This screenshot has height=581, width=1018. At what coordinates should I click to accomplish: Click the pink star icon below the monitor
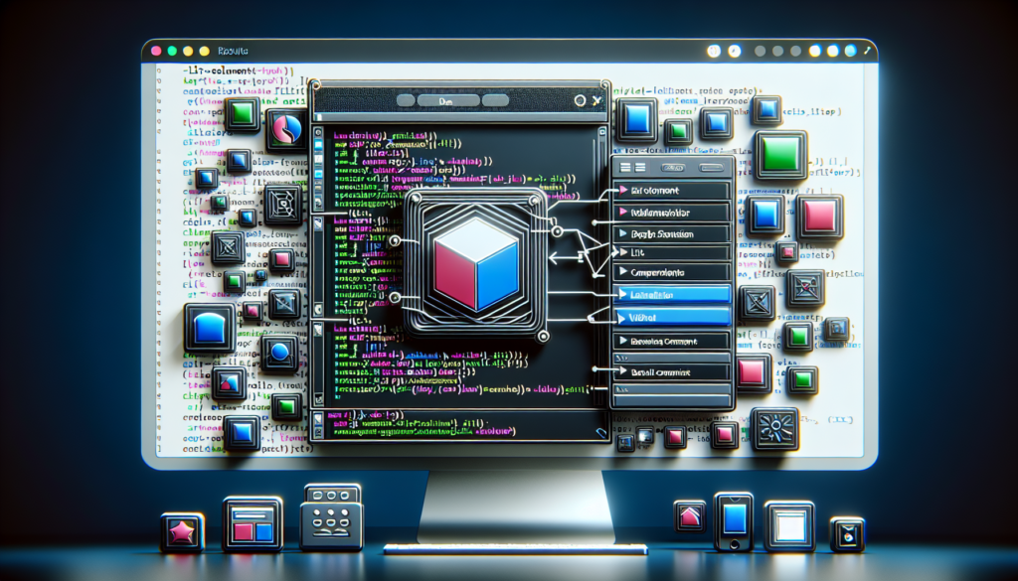coord(182,531)
